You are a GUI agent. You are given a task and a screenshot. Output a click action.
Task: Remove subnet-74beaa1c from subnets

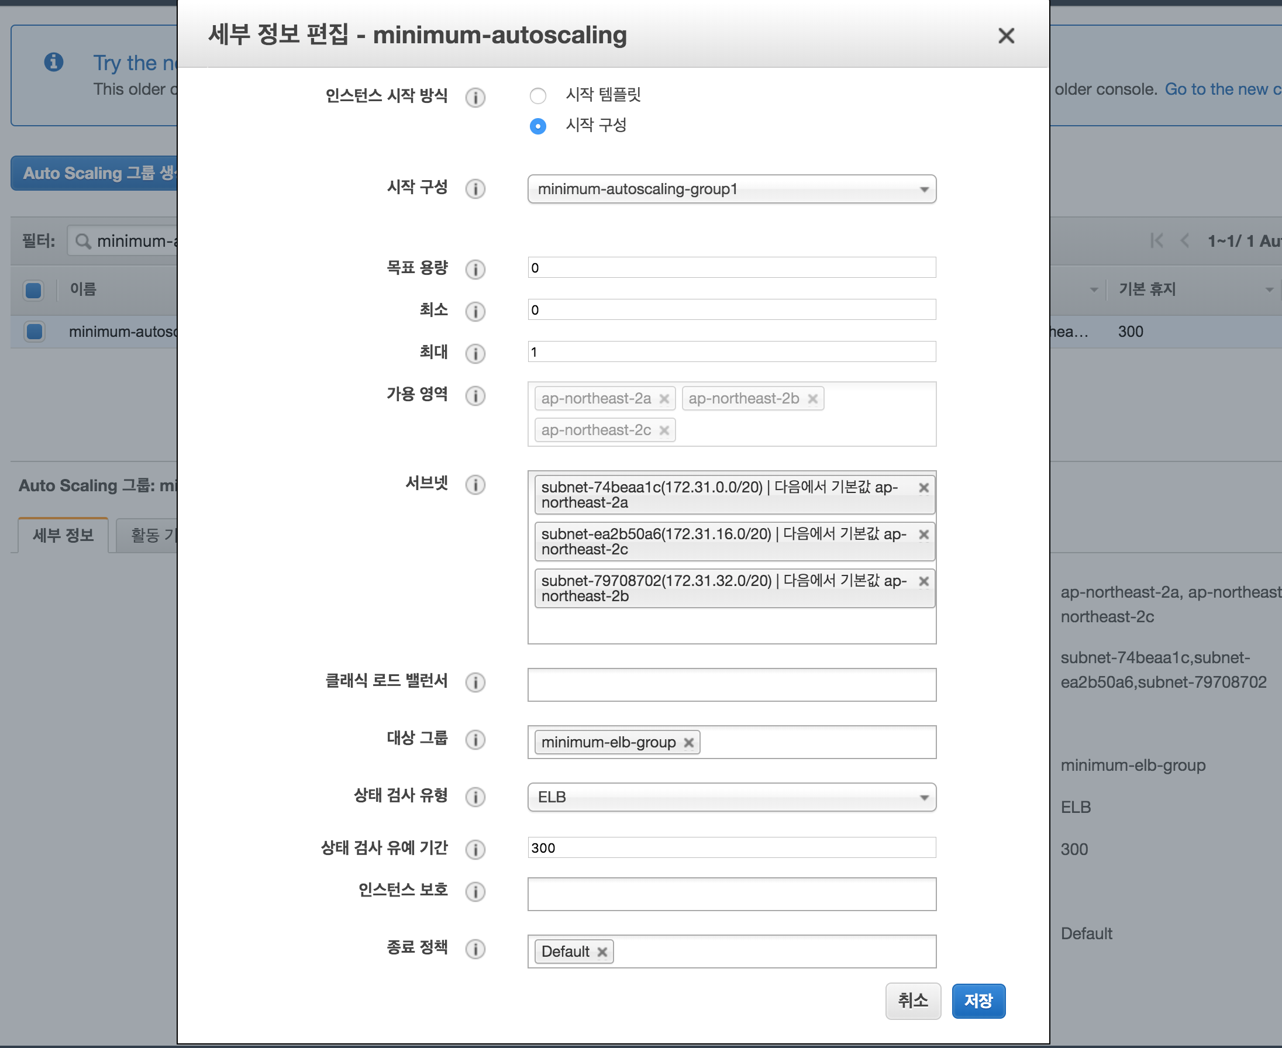[x=923, y=488]
